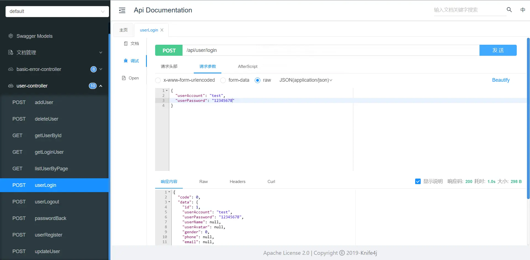
Task: Click the 298 B response size value
Action: pos(516,182)
